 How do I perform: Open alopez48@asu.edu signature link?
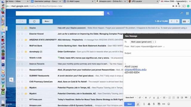(x=135, y=70)
